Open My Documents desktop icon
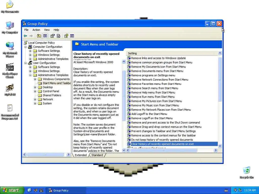The image size is (259, 194). coord(10,7)
